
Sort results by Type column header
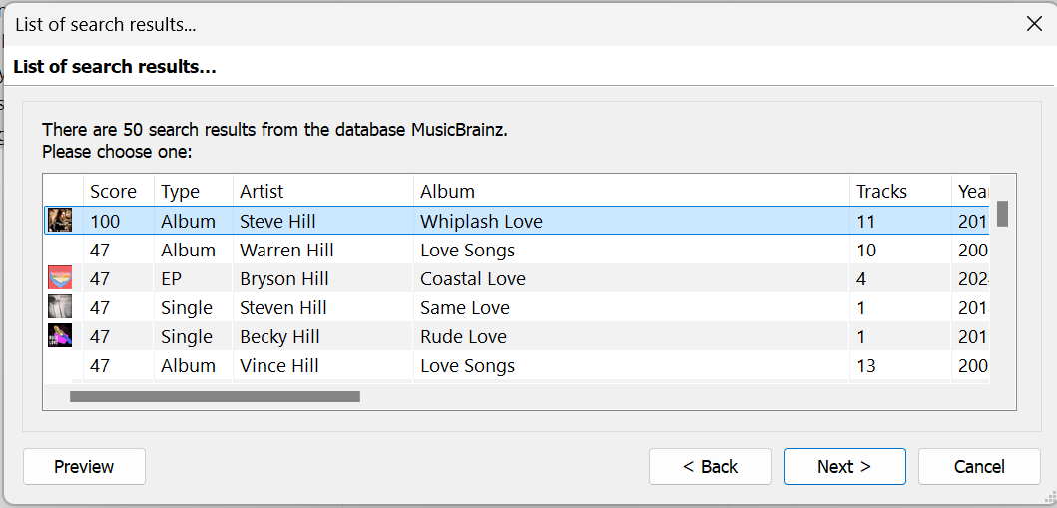coord(181,191)
